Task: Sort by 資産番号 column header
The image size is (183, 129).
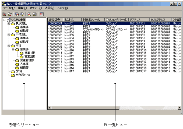Action: click(55, 20)
